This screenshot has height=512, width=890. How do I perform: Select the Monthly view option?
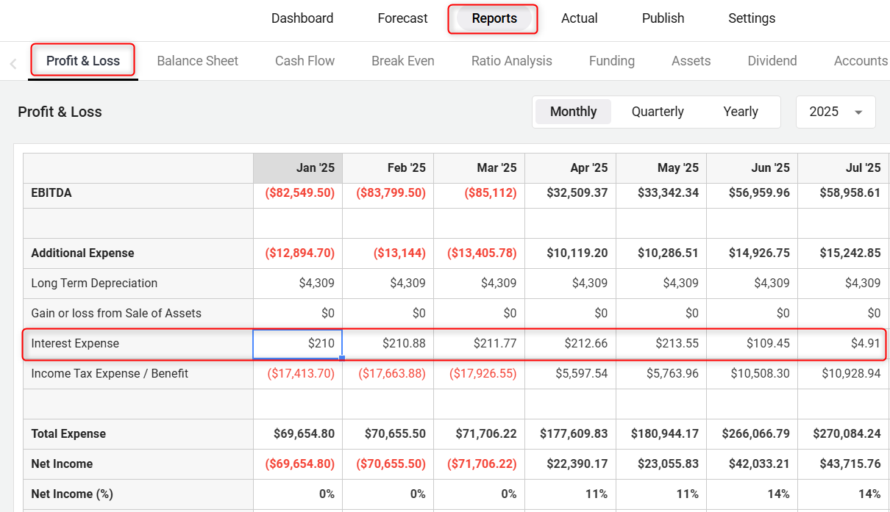coord(573,112)
